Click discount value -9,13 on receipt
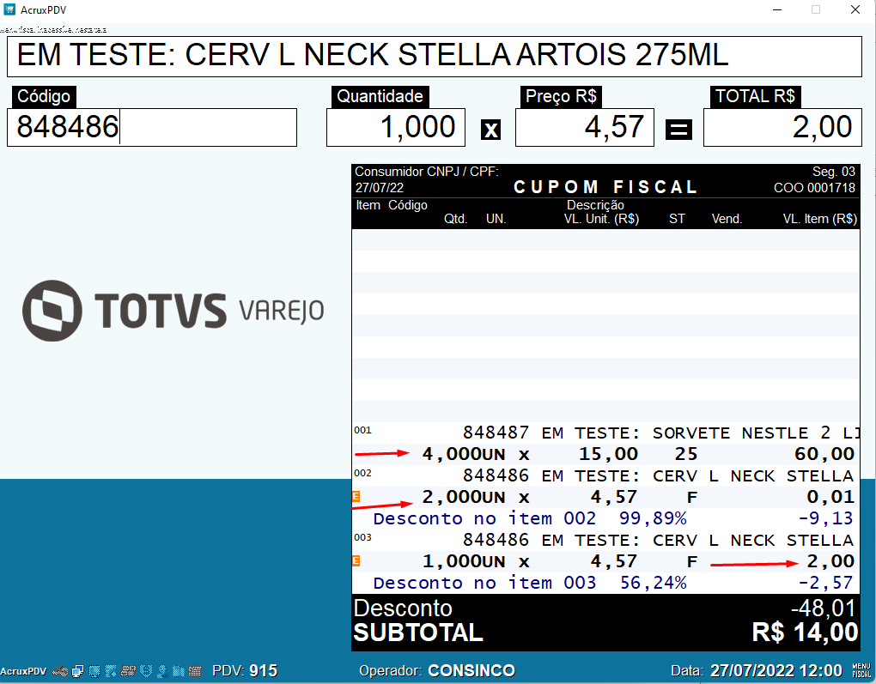Viewport: 876px width, 684px height. tap(825, 518)
